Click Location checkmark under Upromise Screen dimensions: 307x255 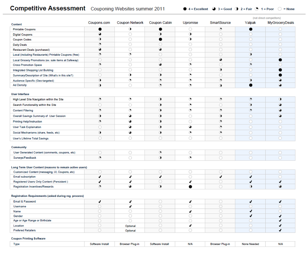pos(190,226)
